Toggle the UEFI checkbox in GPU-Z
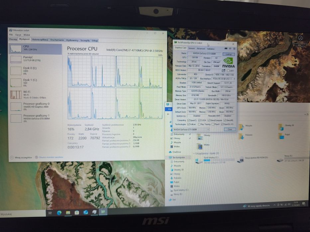The width and height of the screenshot is (310, 232). pyautogui.click(x=229, y=71)
